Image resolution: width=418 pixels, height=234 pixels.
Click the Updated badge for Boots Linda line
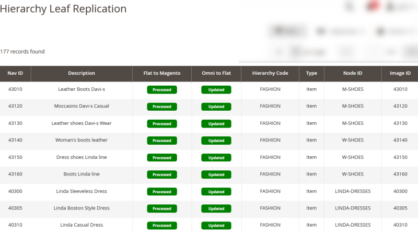coord(216,174)
